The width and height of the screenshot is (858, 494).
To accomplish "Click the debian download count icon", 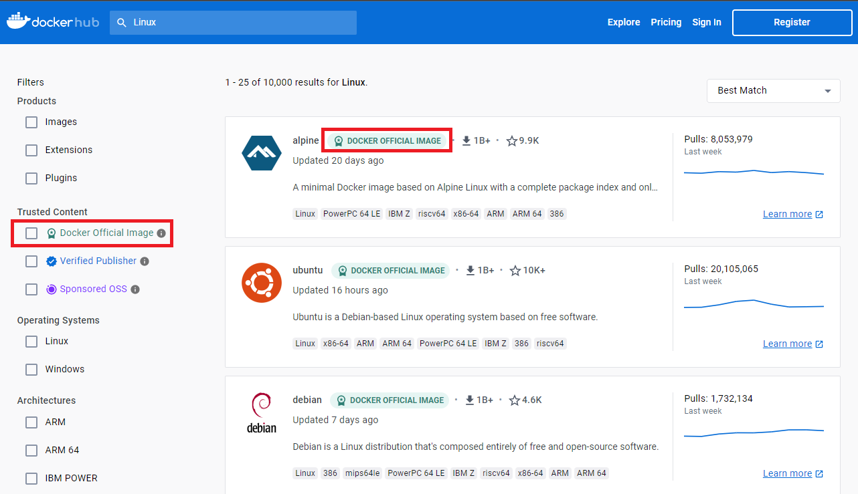I will tap(469, 400).
